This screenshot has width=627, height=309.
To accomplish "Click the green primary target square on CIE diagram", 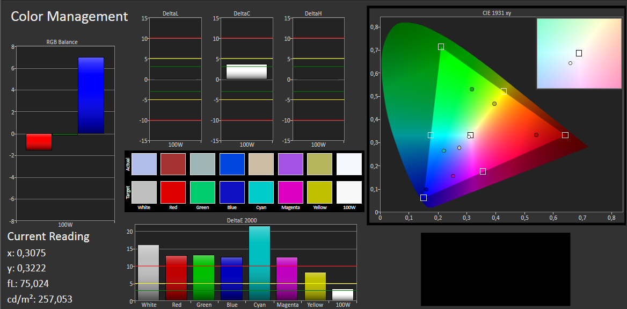I will coord(441,47).
